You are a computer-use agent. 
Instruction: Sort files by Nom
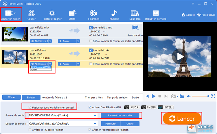(100, 98)
